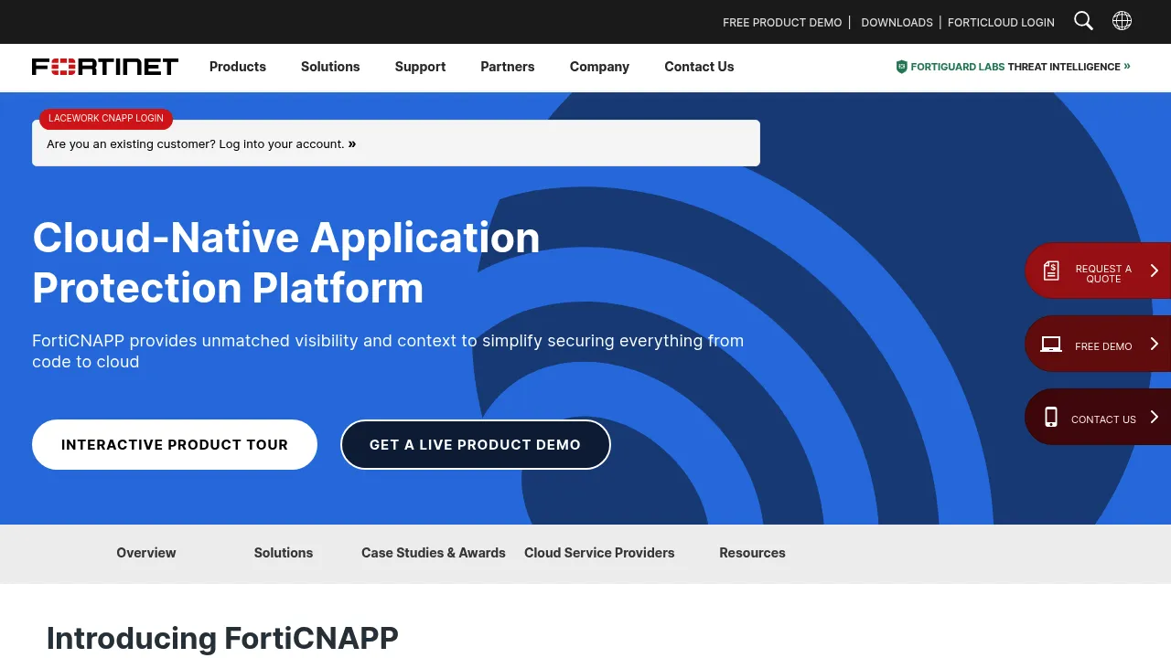
Task: Open the Company menu
Action: click(x=599, y=67)
